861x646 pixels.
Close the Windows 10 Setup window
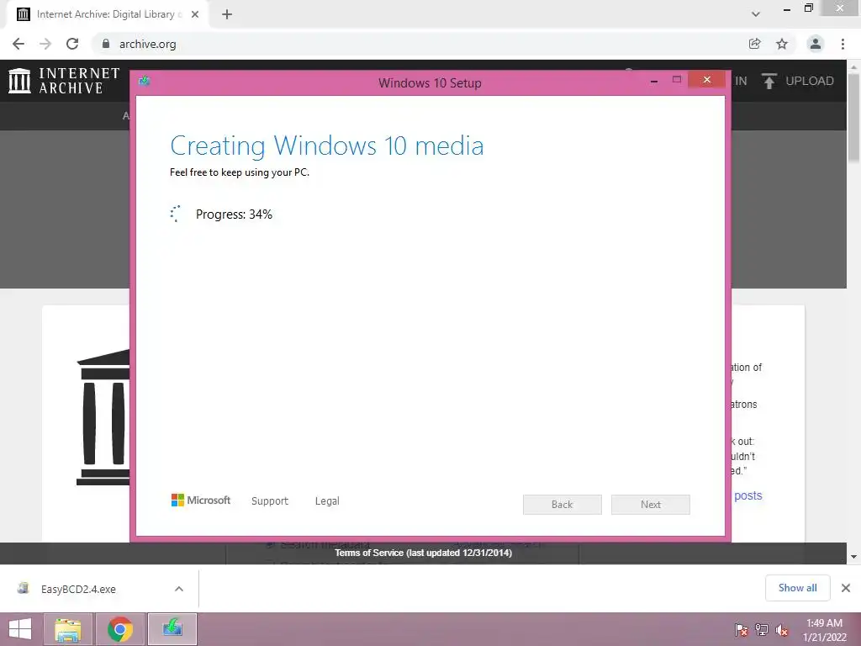click(706, 80)
